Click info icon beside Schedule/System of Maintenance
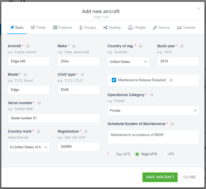 coord(172,124)
